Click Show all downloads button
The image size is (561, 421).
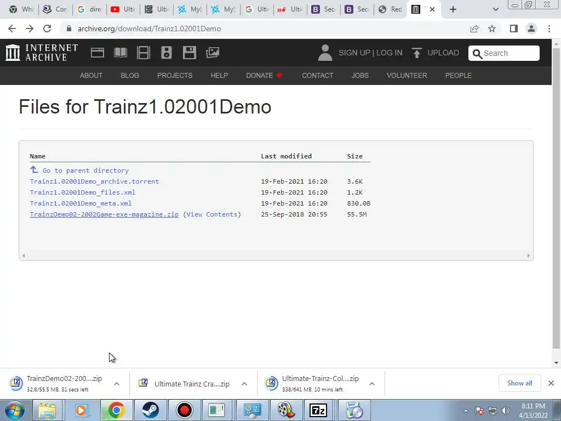coord(519,383)
